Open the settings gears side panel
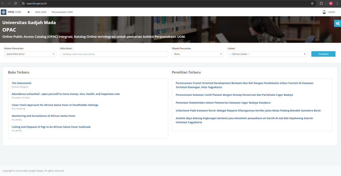The height and width of the screenshot is (176, 341). (337, 23)
